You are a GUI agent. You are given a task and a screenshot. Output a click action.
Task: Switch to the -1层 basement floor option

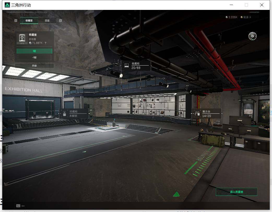34,57
